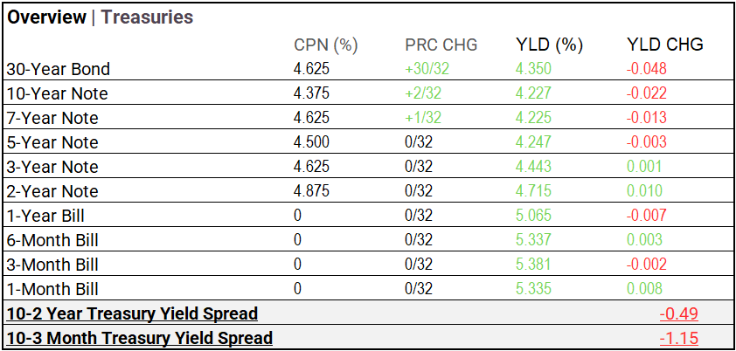The height and width of the screenshot is (351, 736).
Task: Open the 10-3 Month Treasury Yield Spread link
Action: [139, 338]
